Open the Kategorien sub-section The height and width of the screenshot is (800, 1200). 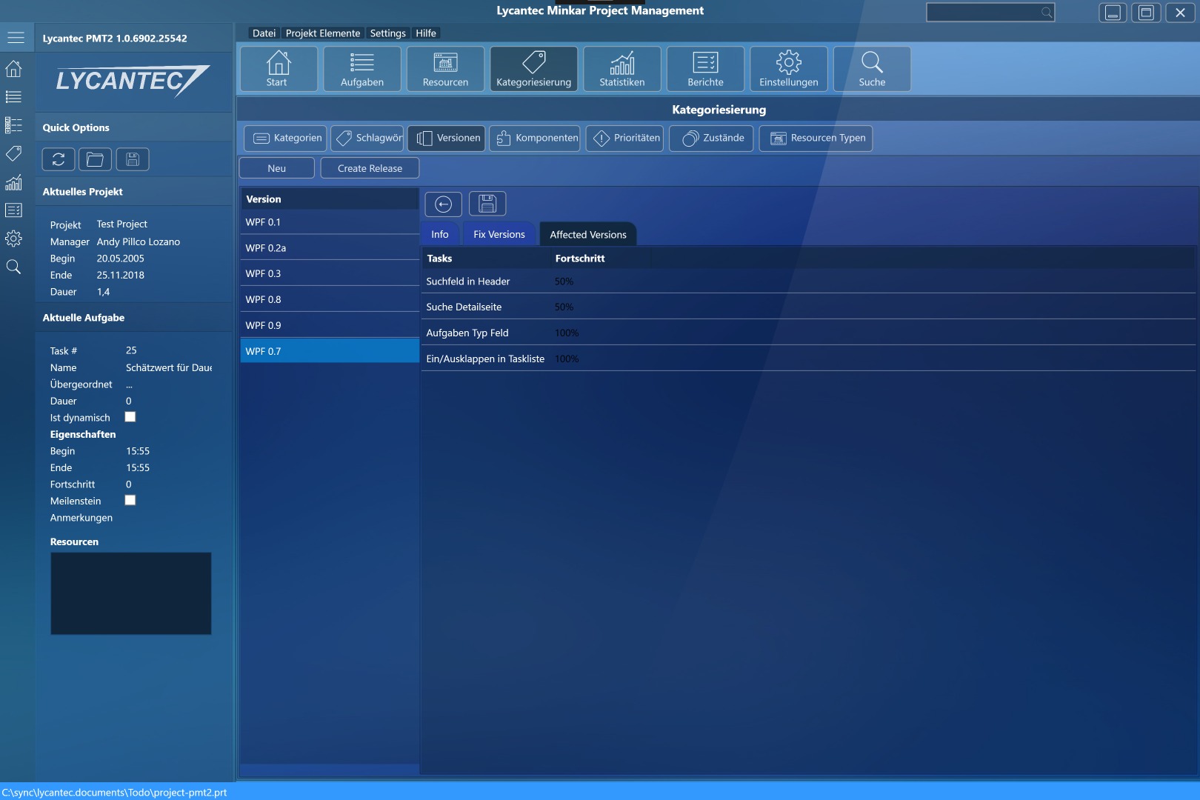pos(287,139)
